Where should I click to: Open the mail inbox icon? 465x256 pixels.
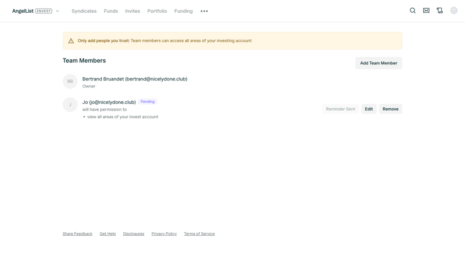tap(426, 10)
